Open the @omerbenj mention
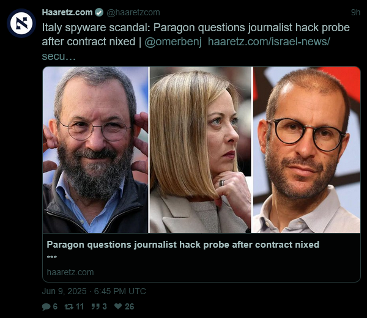This screenshot has width=367, height=318. 173,42
